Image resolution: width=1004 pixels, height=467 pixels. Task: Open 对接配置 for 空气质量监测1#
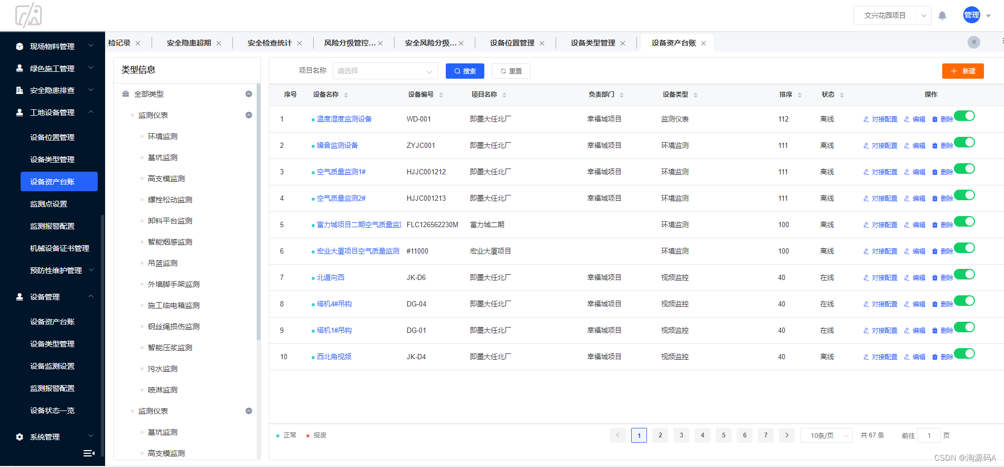(880, 172)
